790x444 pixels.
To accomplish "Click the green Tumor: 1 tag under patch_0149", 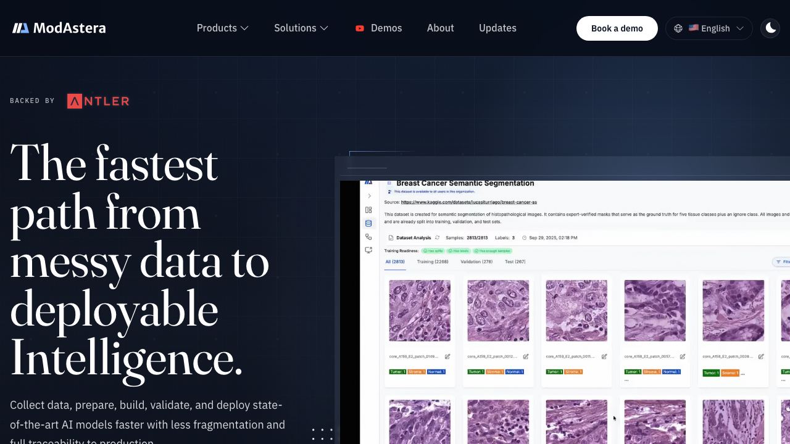I will pos(397,372).
